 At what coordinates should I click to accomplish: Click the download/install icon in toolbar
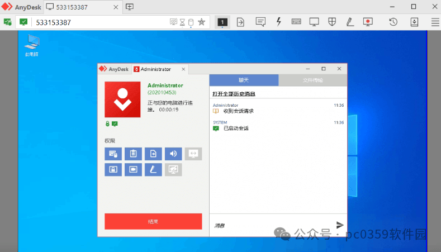[415, 22]
